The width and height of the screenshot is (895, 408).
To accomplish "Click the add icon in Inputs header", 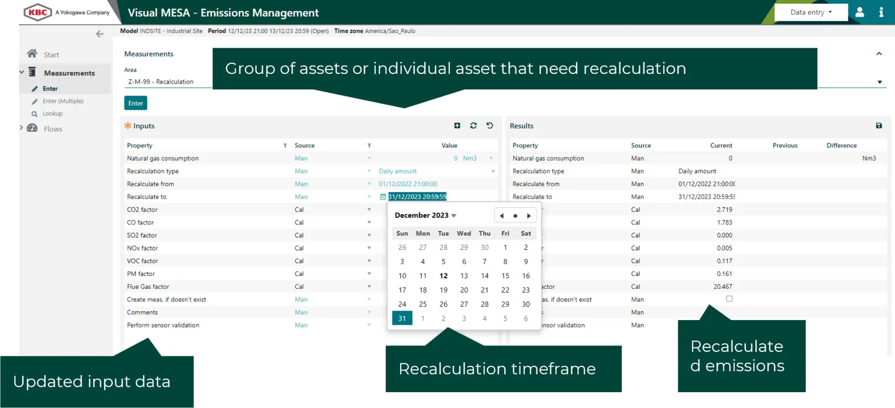I will click(x=457, y=126).
